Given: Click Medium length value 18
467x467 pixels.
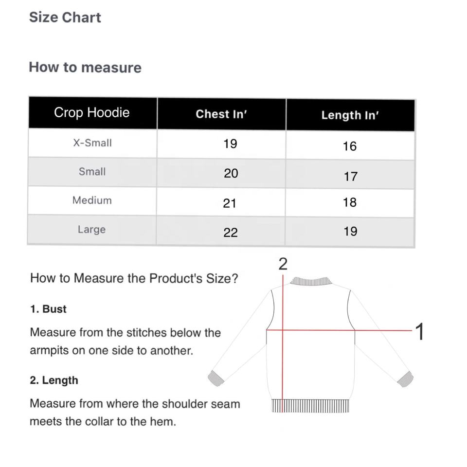Looking at the screenshot, I should tap(350, 202).
